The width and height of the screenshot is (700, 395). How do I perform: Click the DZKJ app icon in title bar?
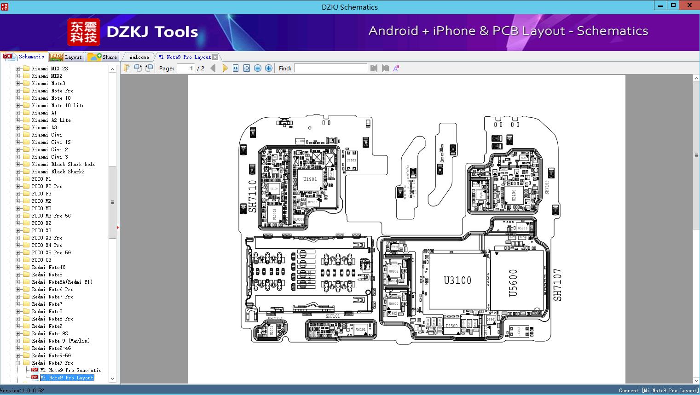[x=5, y=6]
